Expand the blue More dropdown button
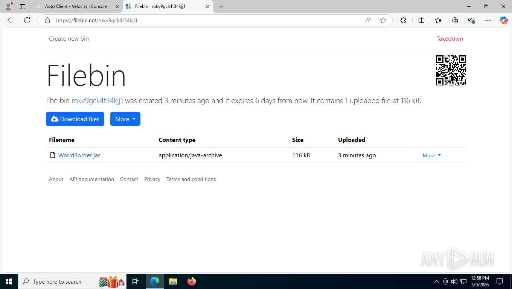The height and width of the screenshot is (289, 512). (125, 119)
